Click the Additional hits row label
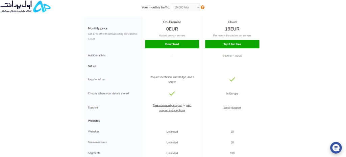The height and width of the screenshot is (157, 346). coord(97,55)
